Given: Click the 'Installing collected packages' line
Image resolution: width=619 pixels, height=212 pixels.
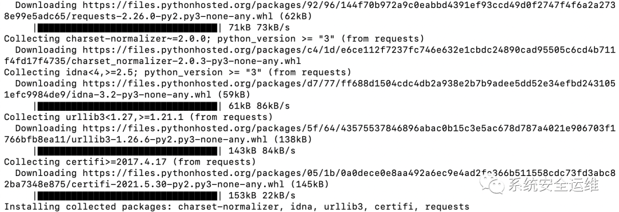Looking at the screenshot, I should 237,207.
